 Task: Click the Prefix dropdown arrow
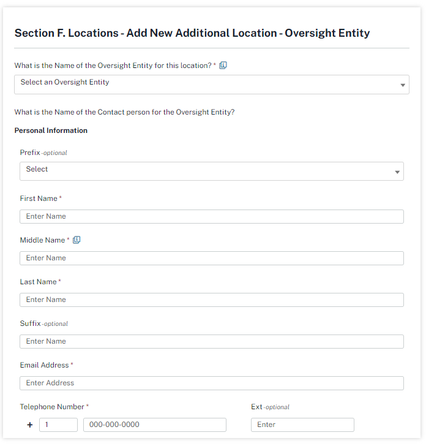coord(397,172)
